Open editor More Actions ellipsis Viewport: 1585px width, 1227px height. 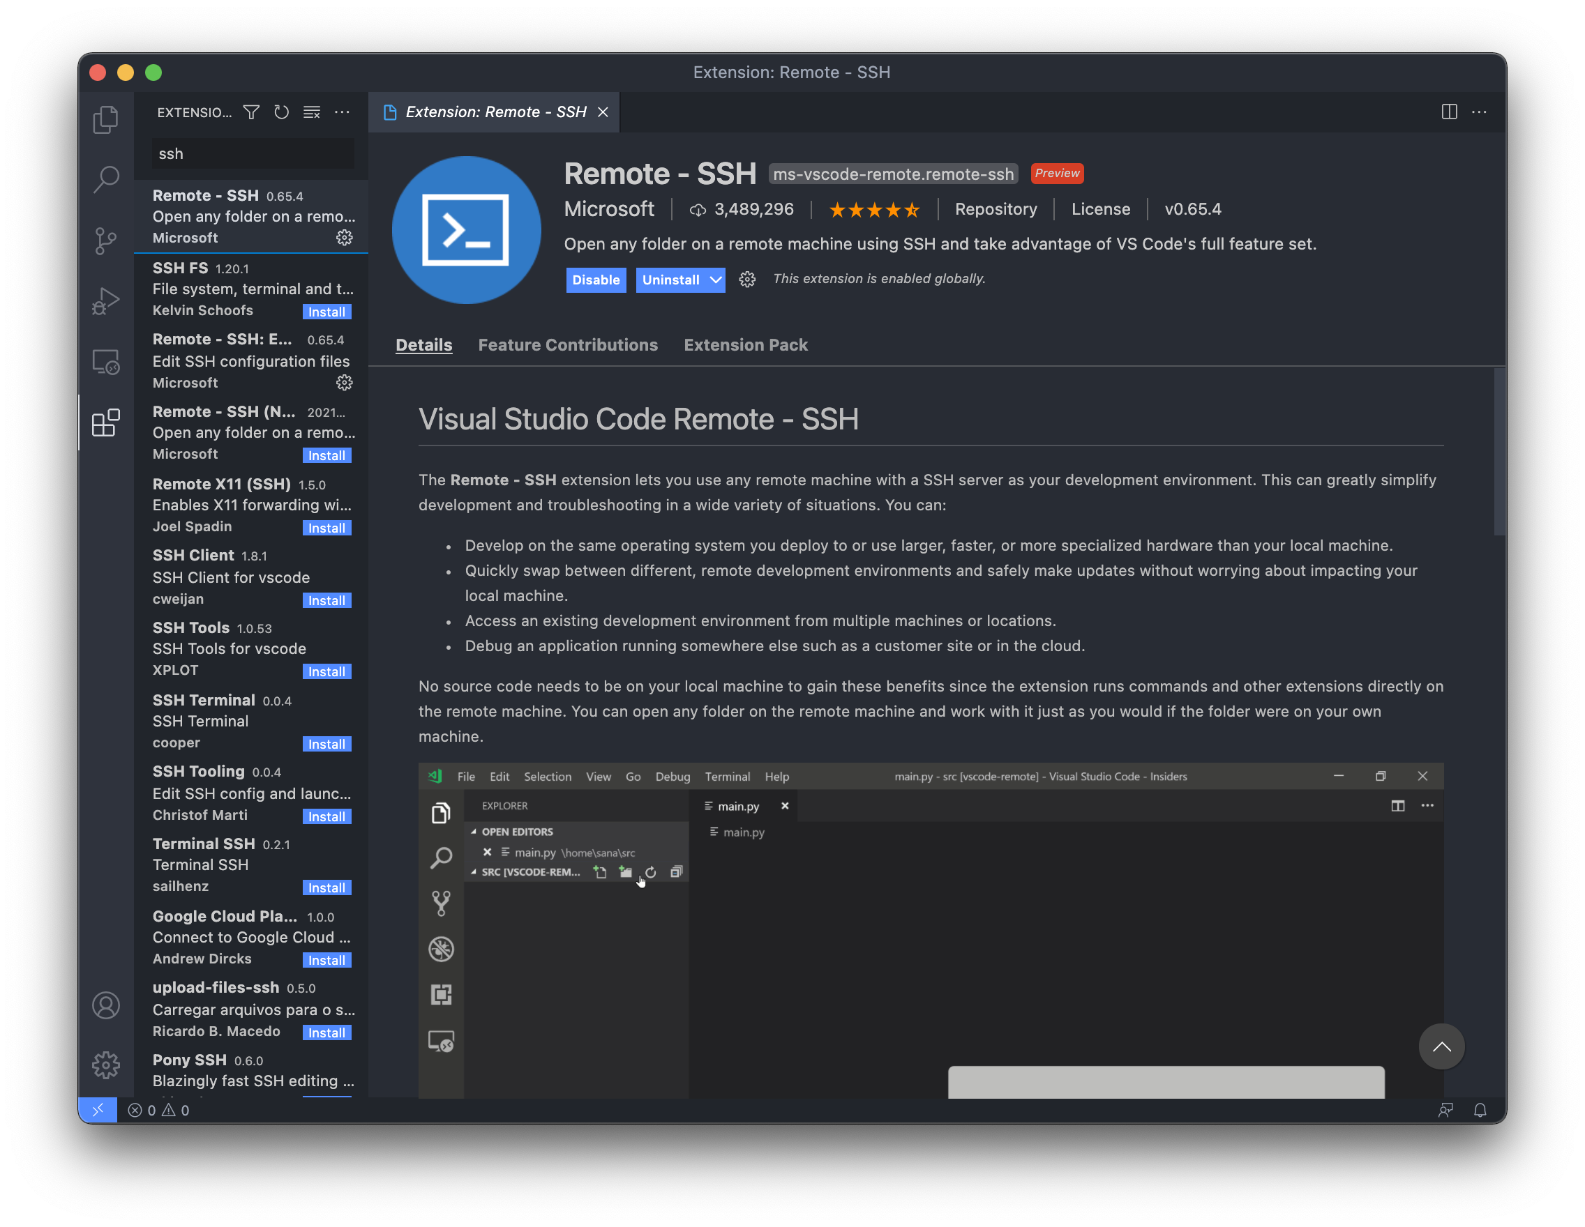[1479, 112]
